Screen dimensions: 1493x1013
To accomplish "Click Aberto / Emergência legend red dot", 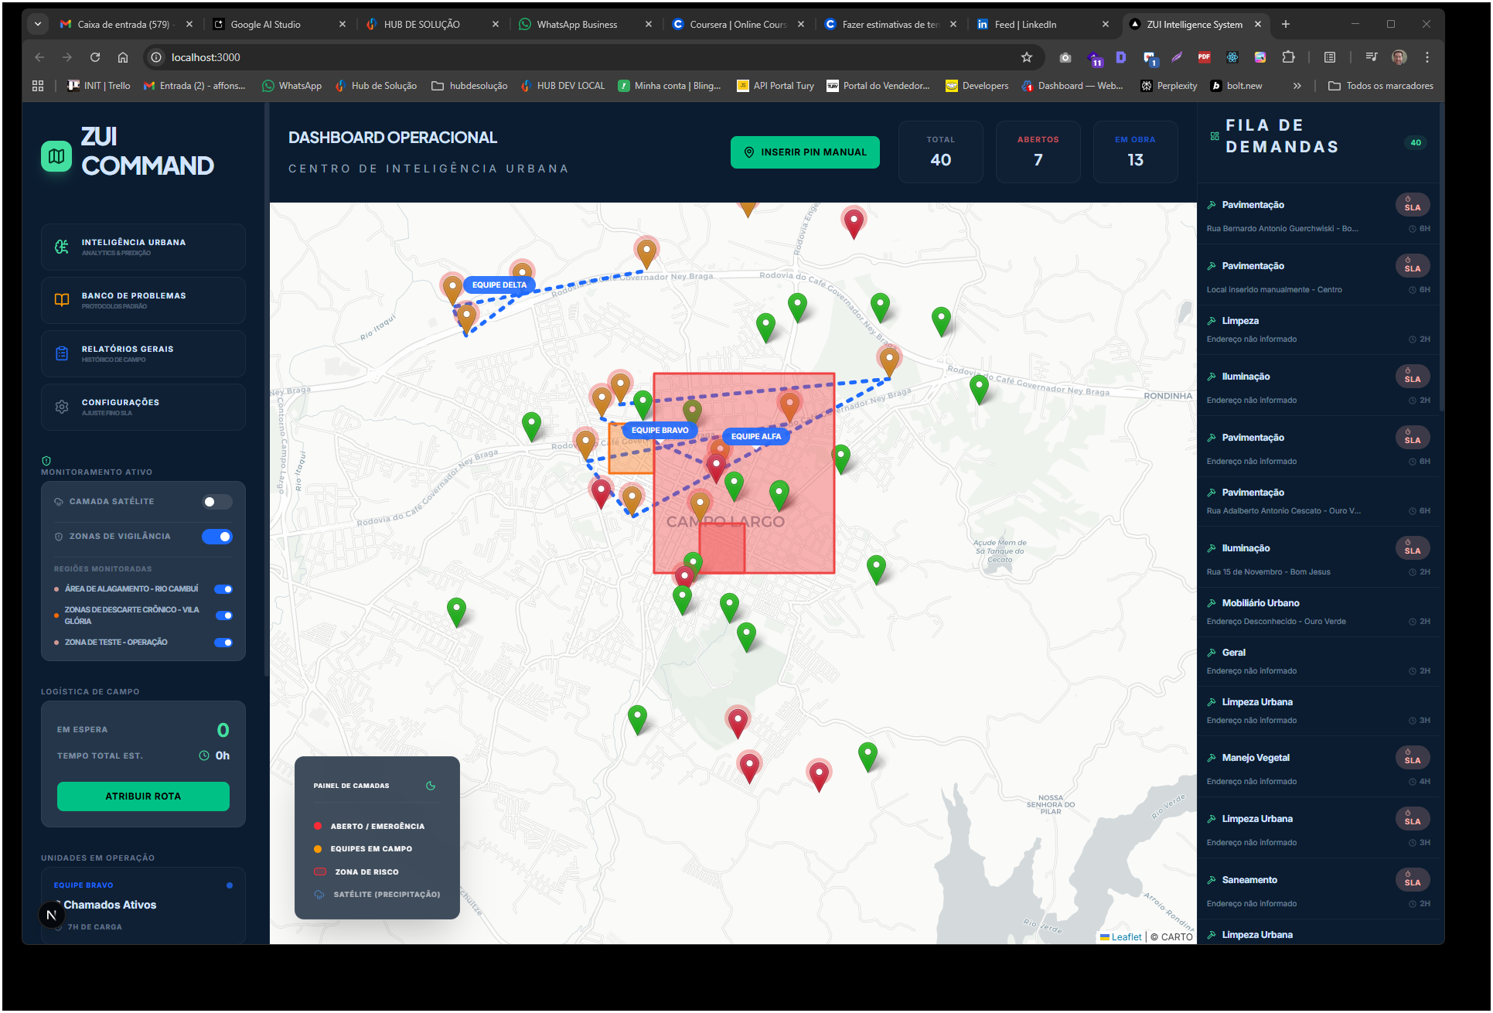I will pyautogui.click(x=318, y=827).
